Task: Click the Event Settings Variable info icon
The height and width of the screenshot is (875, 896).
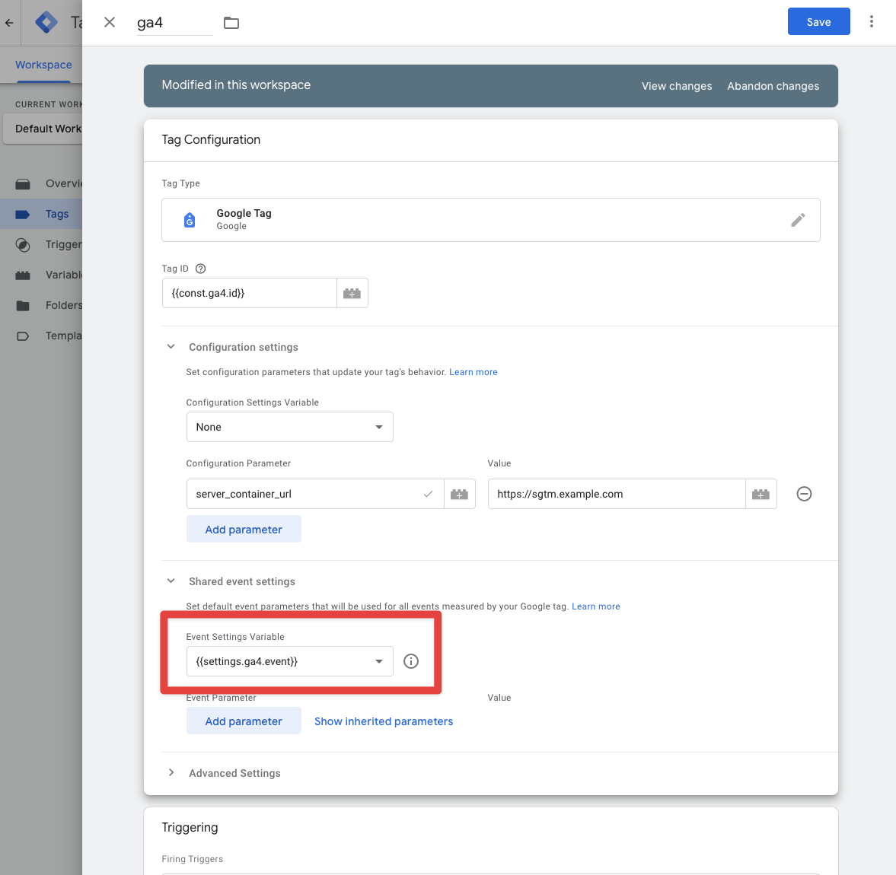Action: click(411, 661)
